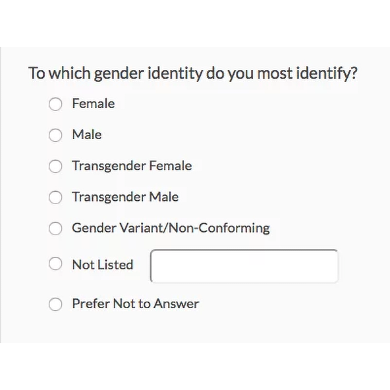Choose the Male radio option
The width and height of the screenshot is (390, 390).
point(56,135)
